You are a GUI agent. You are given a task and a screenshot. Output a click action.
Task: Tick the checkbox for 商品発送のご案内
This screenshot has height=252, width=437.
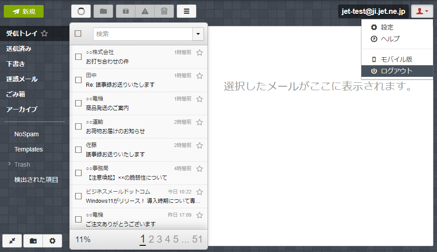(78, 103)
